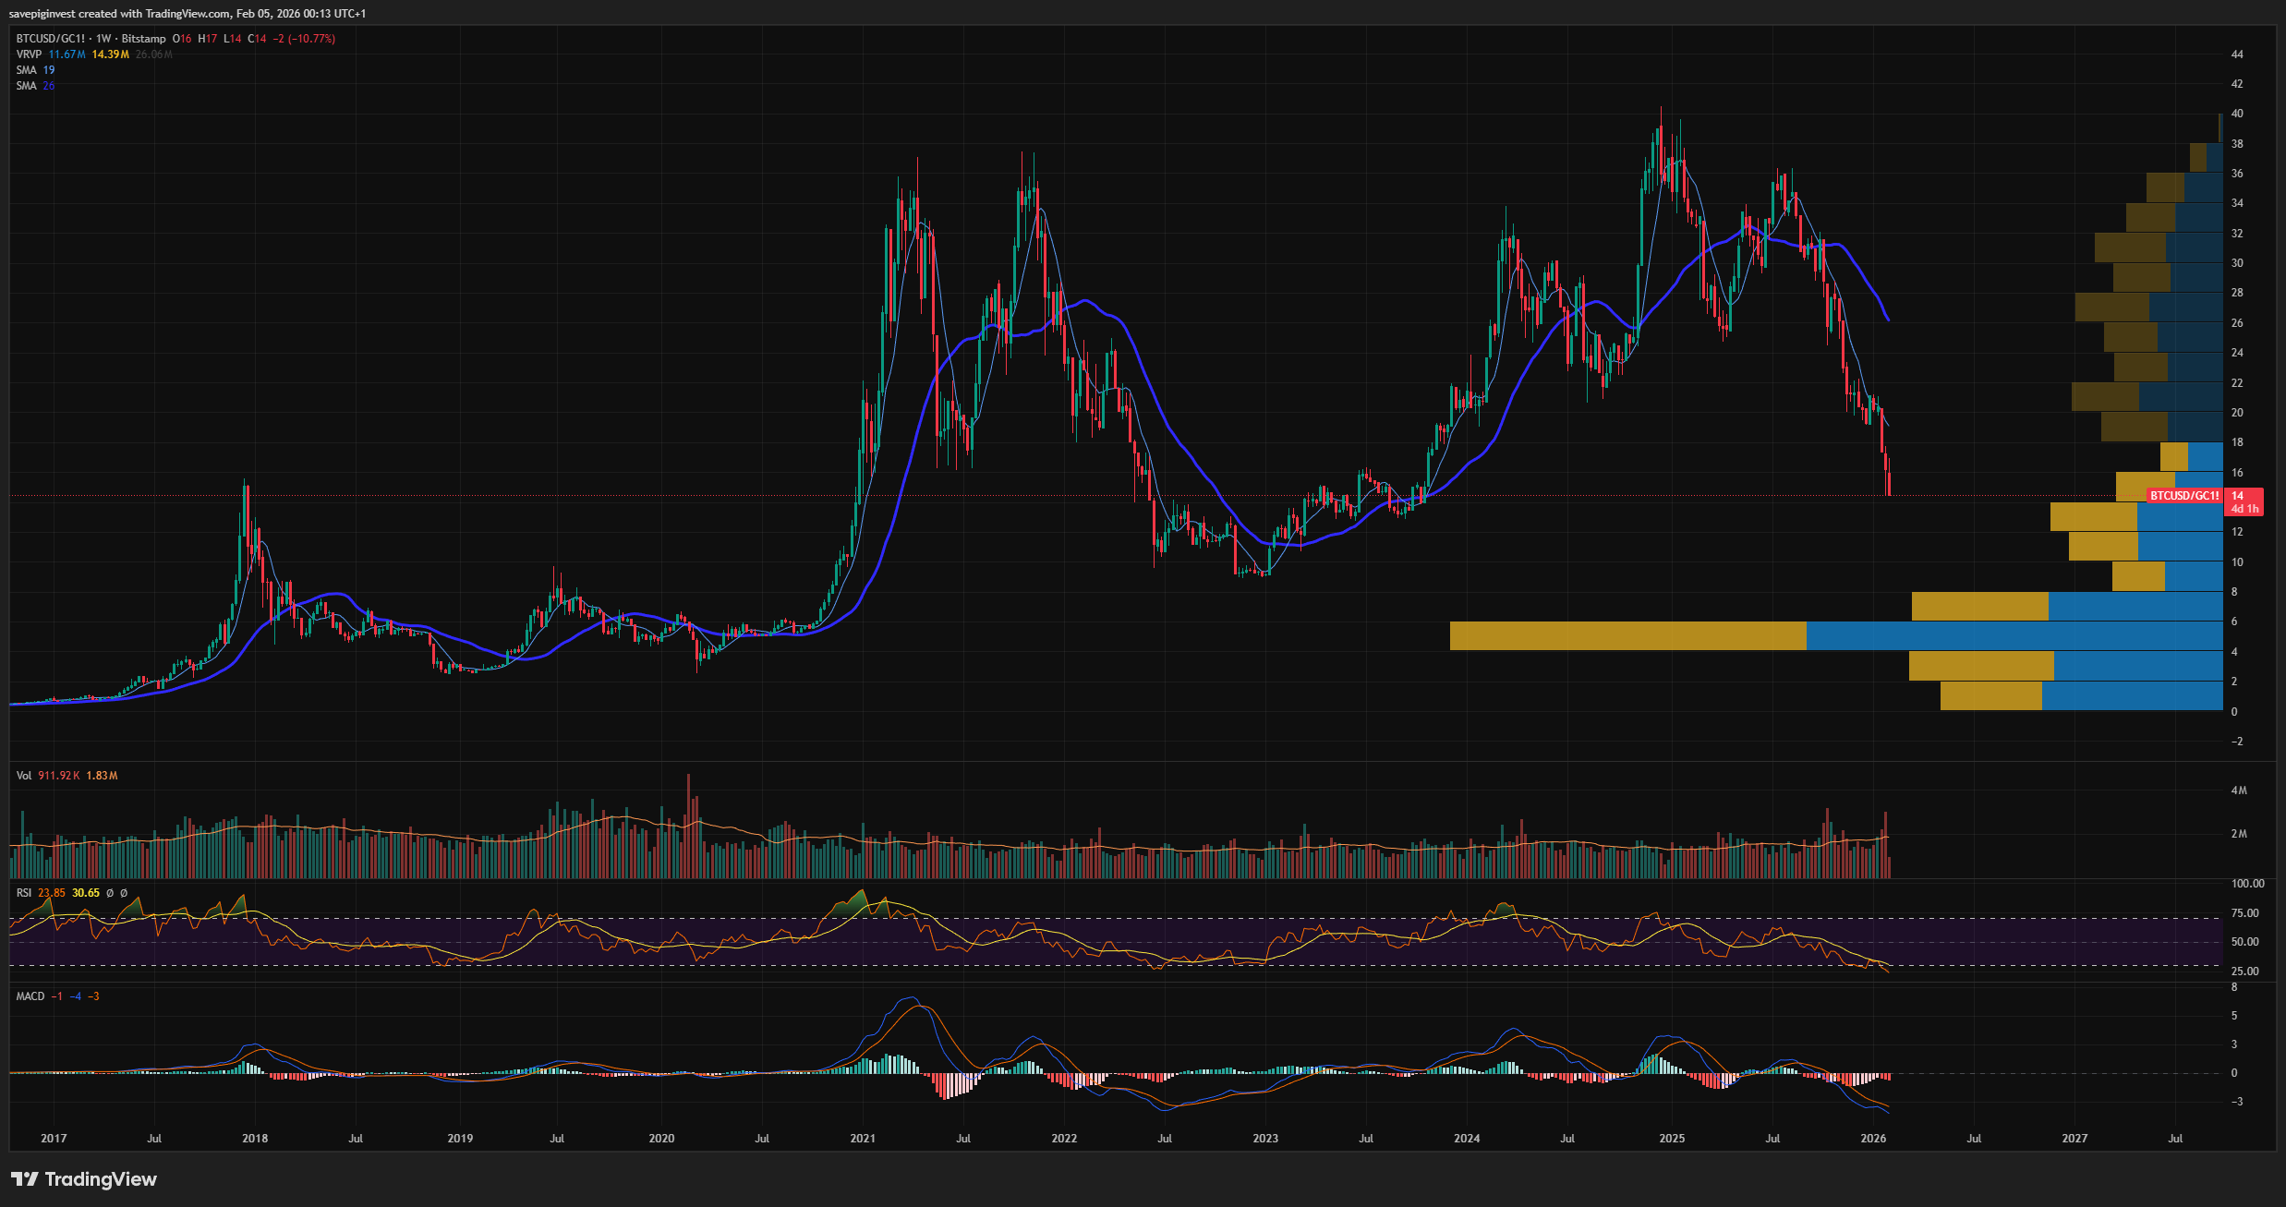Click the 75.00 level on the RSI scale
Image resolution: width=2286 pixels, height=1207 pixels.
point(2244,913)
